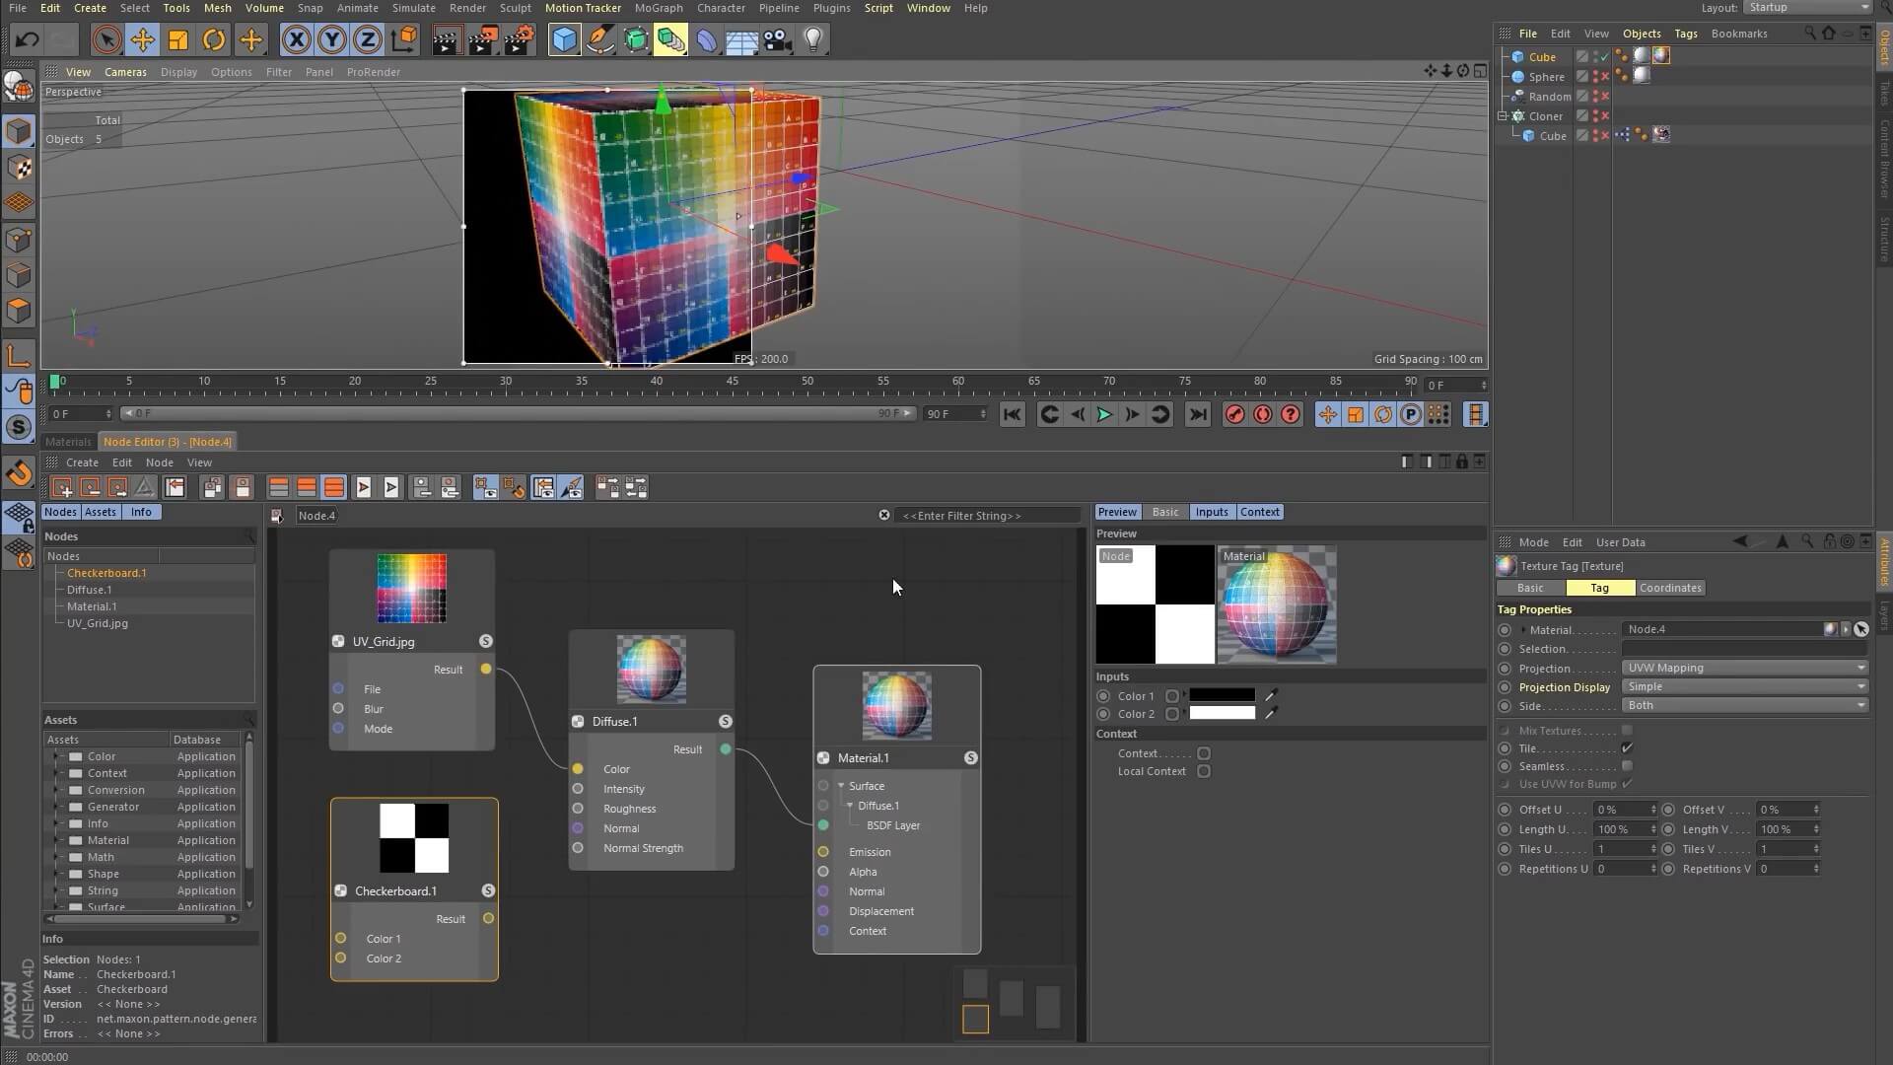Viewport: 1893px width, 1065px height.
Task: Toggle X axis lock icon
Action: pos(296,39)
